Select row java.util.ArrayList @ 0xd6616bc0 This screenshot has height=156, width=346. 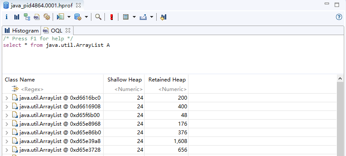[169, 98]
